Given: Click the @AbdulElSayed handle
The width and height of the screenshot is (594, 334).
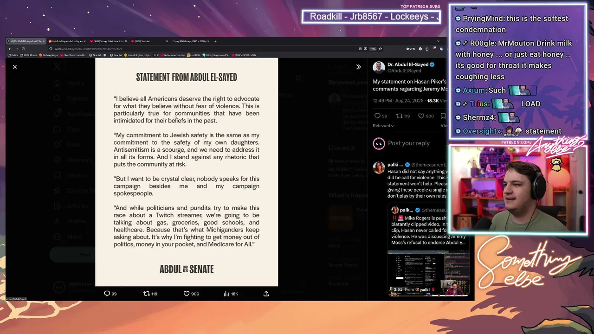Looking at the screenshot, I should pyautogui.click(x=404, y=71).
